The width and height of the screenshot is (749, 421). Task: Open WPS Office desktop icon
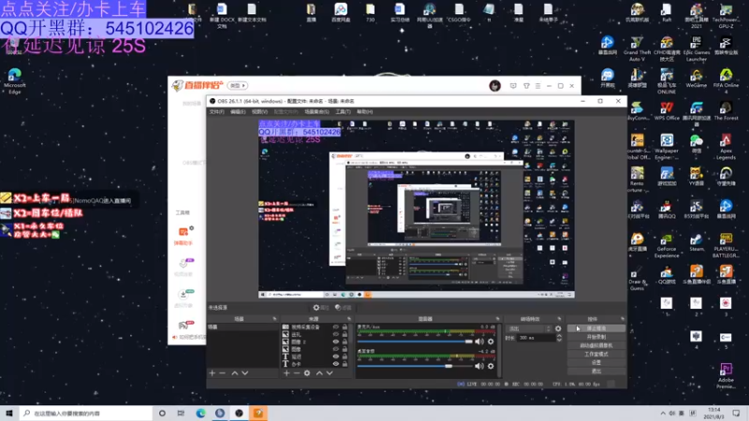667,111
